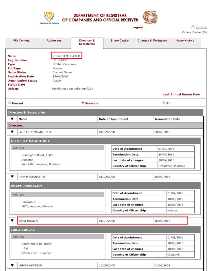Select the Previous radio button

tap(83, 103)
